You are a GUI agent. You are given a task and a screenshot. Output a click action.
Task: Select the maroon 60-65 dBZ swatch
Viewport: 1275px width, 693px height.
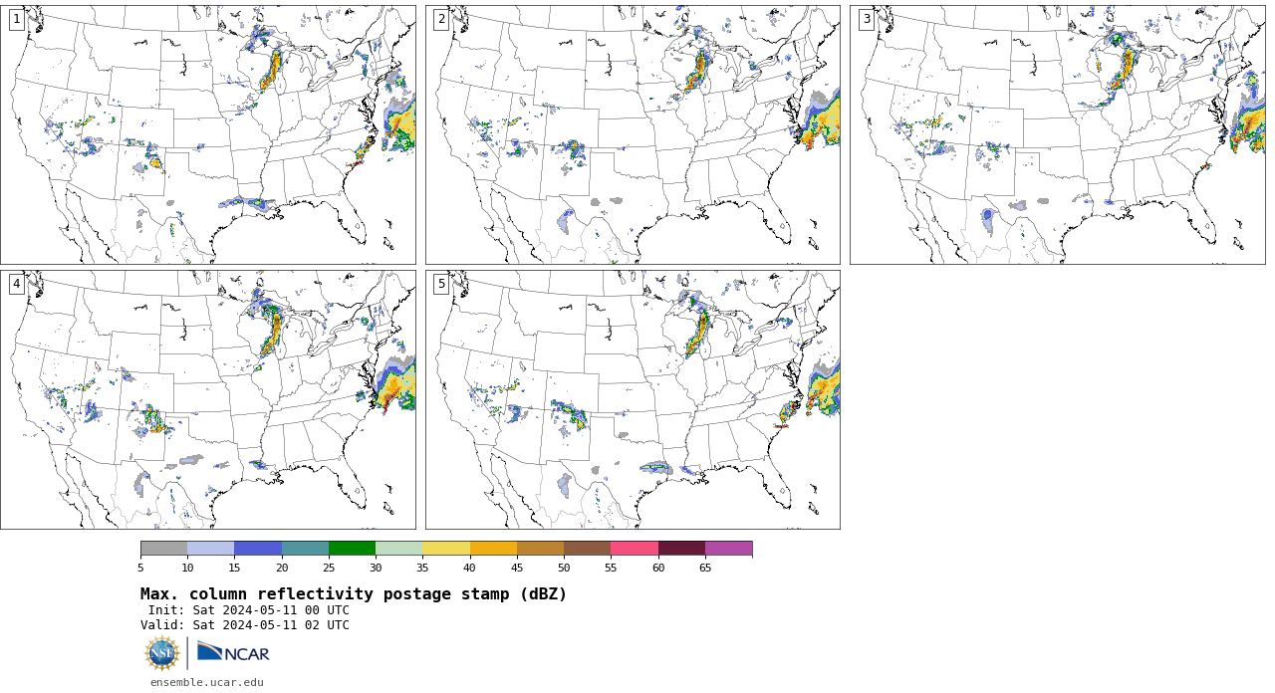tap(681, 549)
